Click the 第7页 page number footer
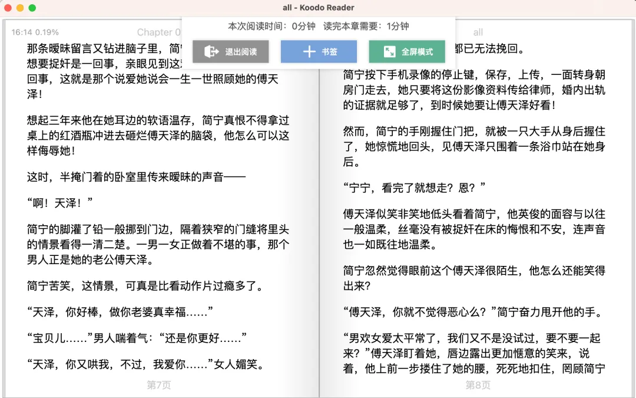636x398 pixels. click(x=158, y=384)
